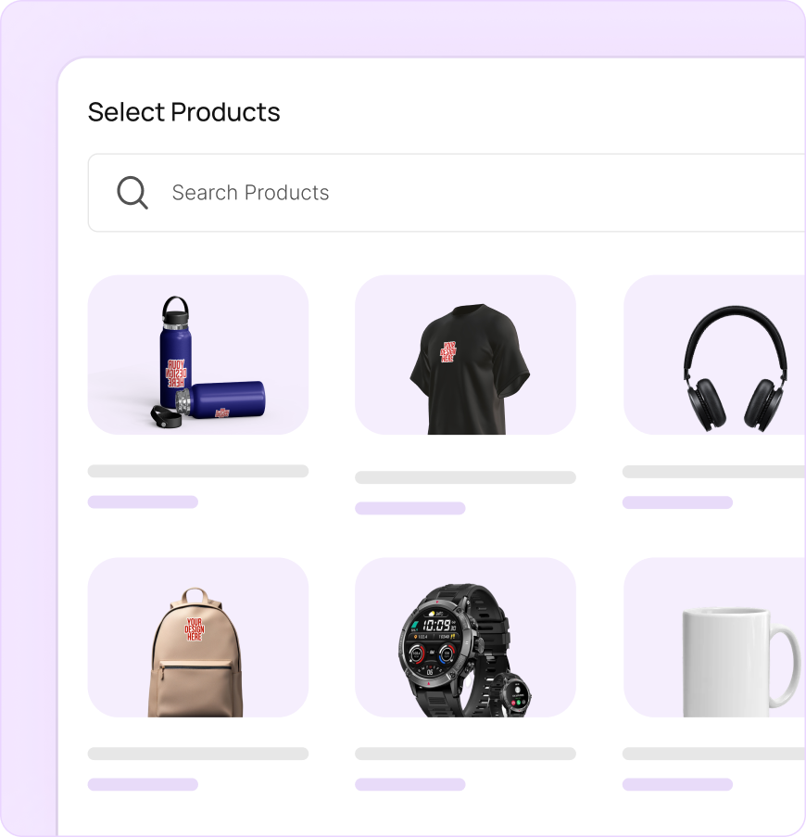Click the Select Products heading
This screenshot has height=837, width=806.
184,113
